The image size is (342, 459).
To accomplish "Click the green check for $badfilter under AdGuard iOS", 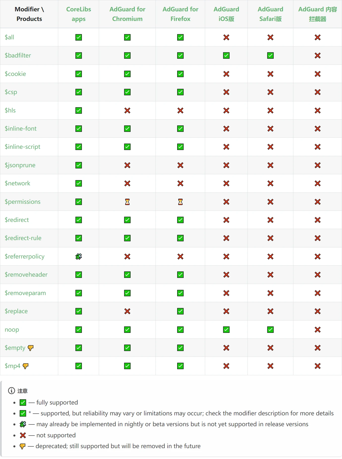I will (226, 55).
